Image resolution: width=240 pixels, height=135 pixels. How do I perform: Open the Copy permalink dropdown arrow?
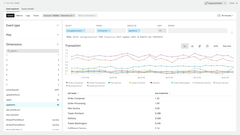coord(225,3)
